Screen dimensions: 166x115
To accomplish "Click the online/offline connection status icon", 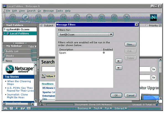I will [x=42, y=105].
